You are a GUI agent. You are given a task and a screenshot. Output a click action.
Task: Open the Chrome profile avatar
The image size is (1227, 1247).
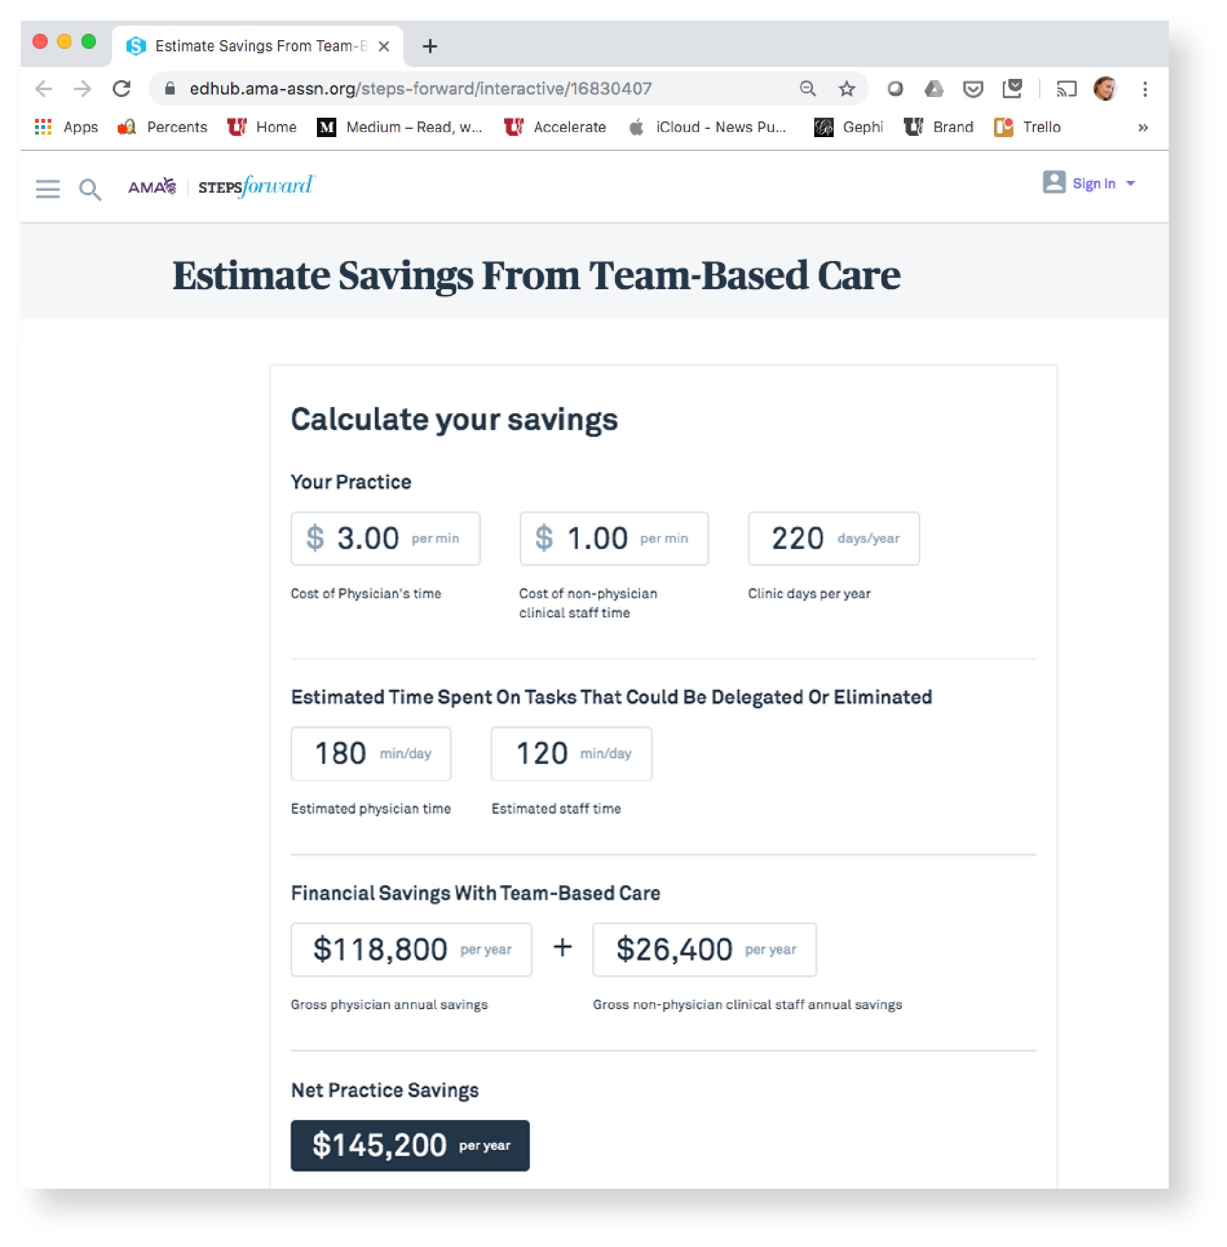point(1105,89)
